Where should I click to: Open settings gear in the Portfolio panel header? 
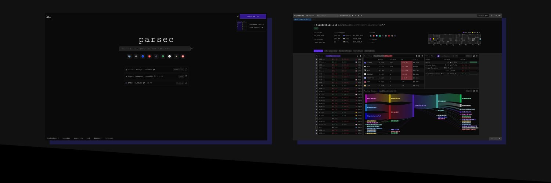(x=422, y=56)
